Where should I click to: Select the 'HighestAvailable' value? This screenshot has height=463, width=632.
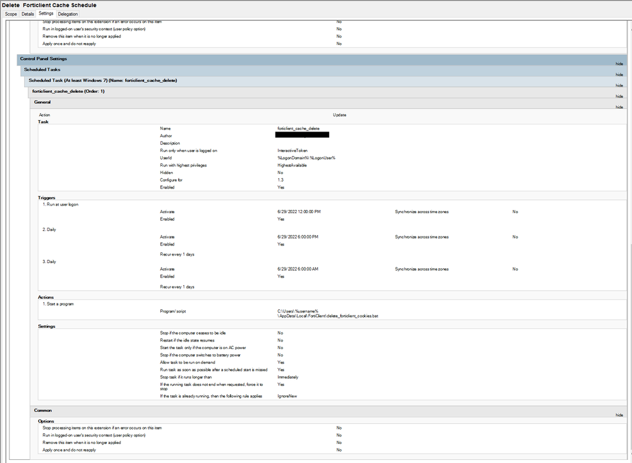[292, 166]
